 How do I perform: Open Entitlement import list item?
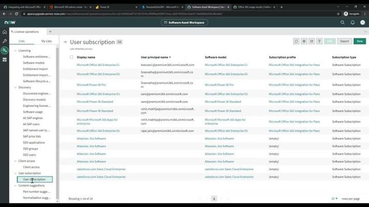point(35,69)
